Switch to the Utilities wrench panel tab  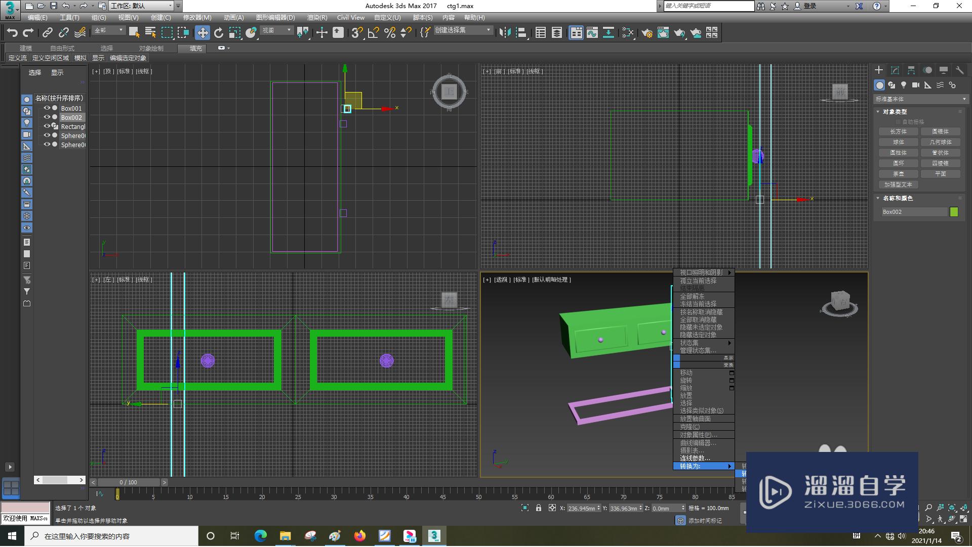(x=960, y=70)
